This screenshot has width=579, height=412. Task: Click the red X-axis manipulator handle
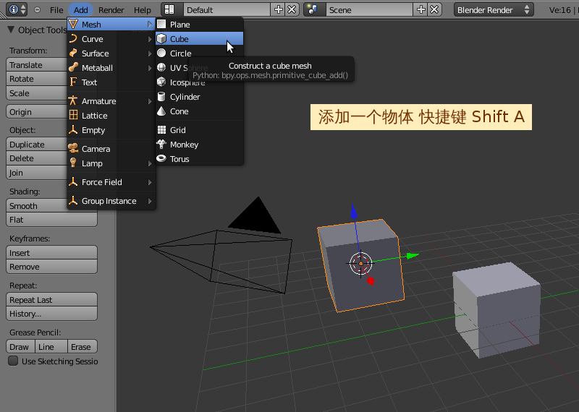371,281
